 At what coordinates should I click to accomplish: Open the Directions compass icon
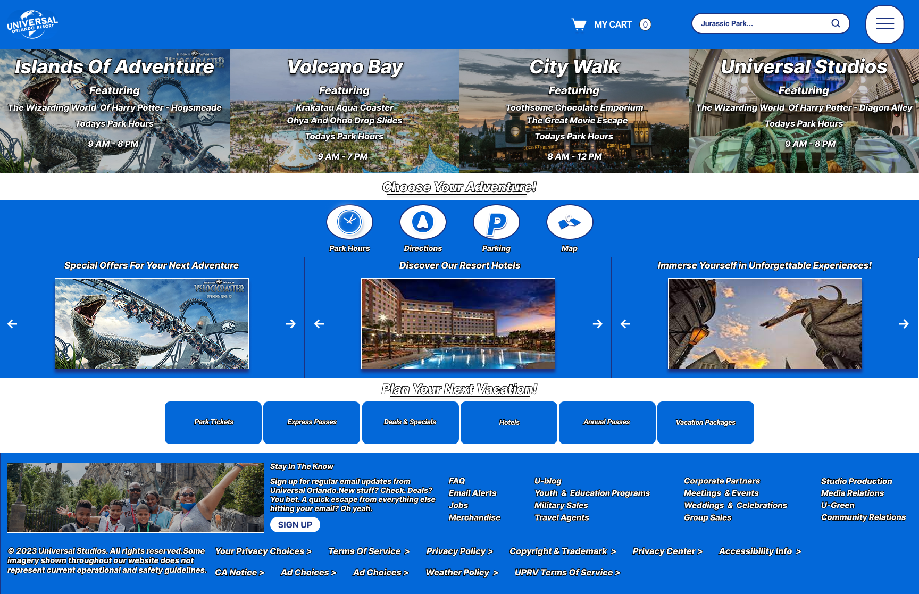pos(423,222)
